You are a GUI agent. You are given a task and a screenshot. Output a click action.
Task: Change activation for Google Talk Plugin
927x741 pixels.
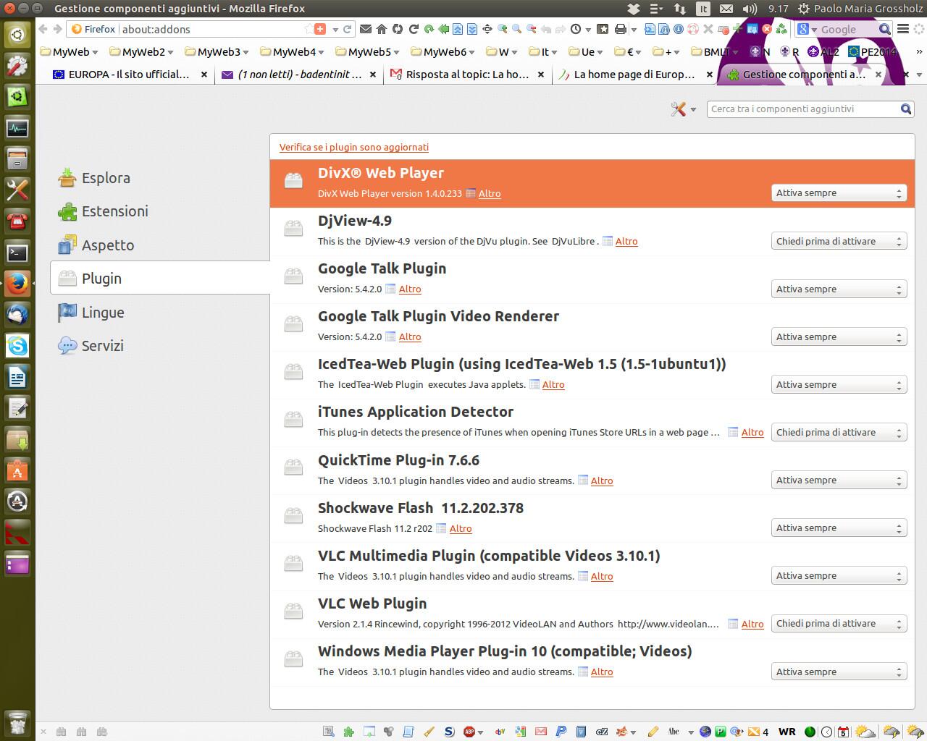click(839, 289)
